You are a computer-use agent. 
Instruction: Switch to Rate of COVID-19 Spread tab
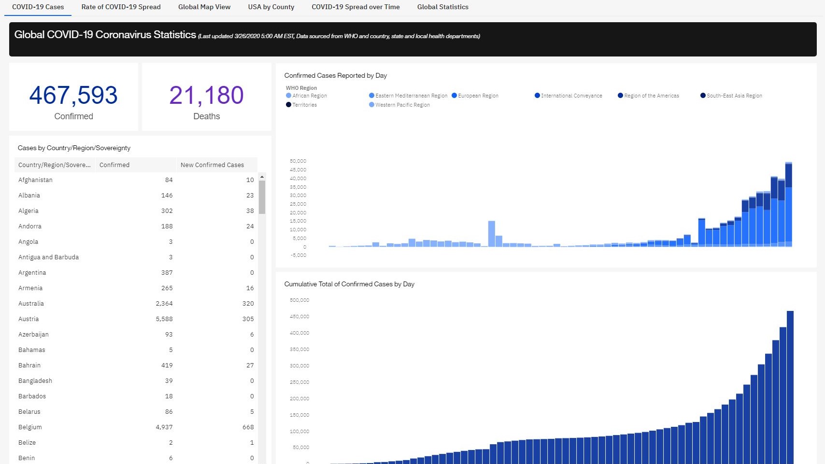tap(121, 7)
